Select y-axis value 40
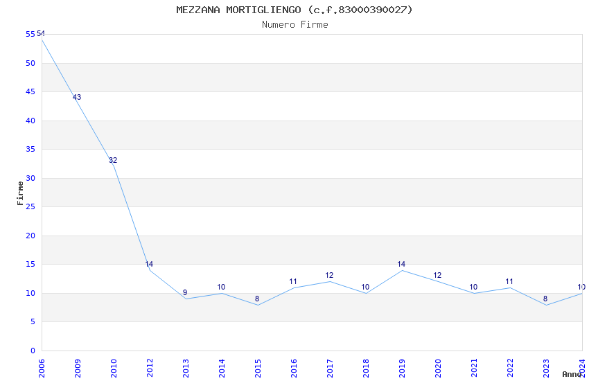589x381 pixels. 30,121
